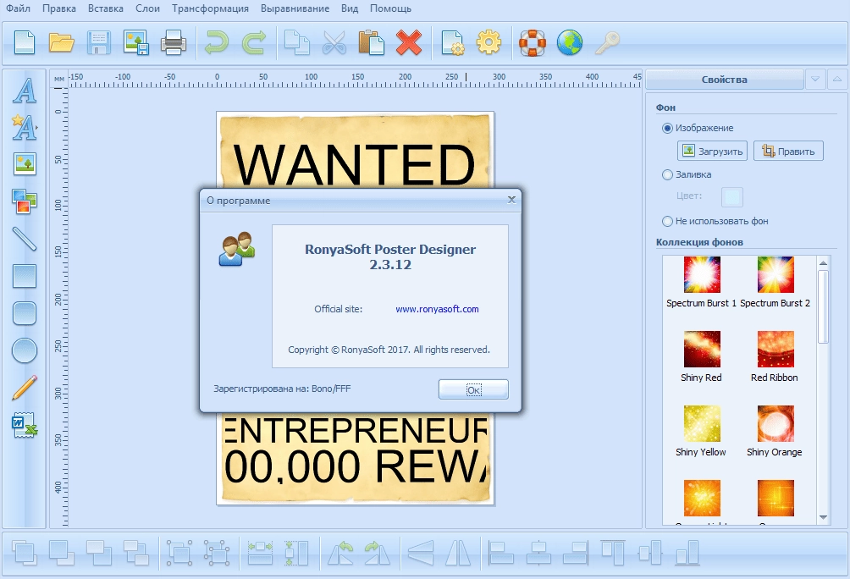850x579 pixels.
Task: Open the Файл menu
Action: click(x=18, y=8)
